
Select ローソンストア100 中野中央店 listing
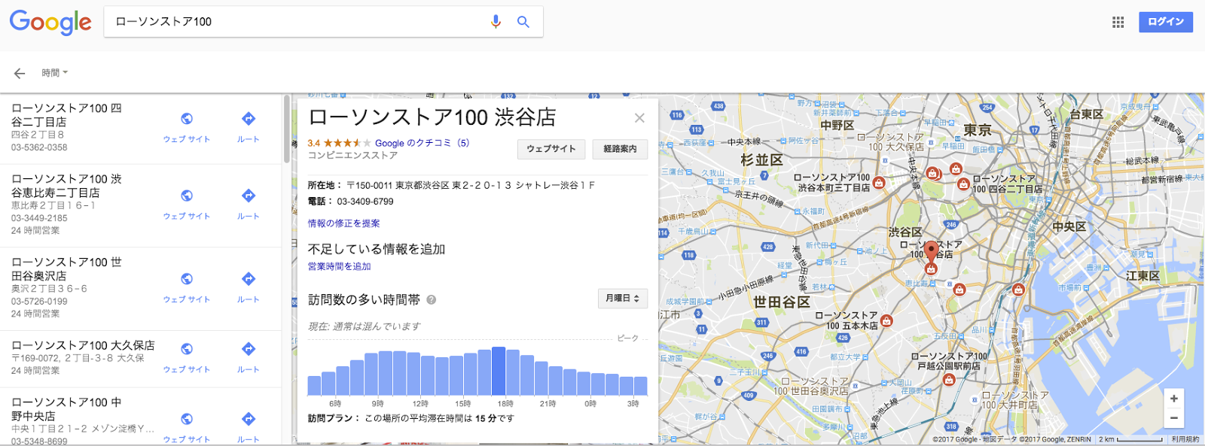click(x=141, y=417)
